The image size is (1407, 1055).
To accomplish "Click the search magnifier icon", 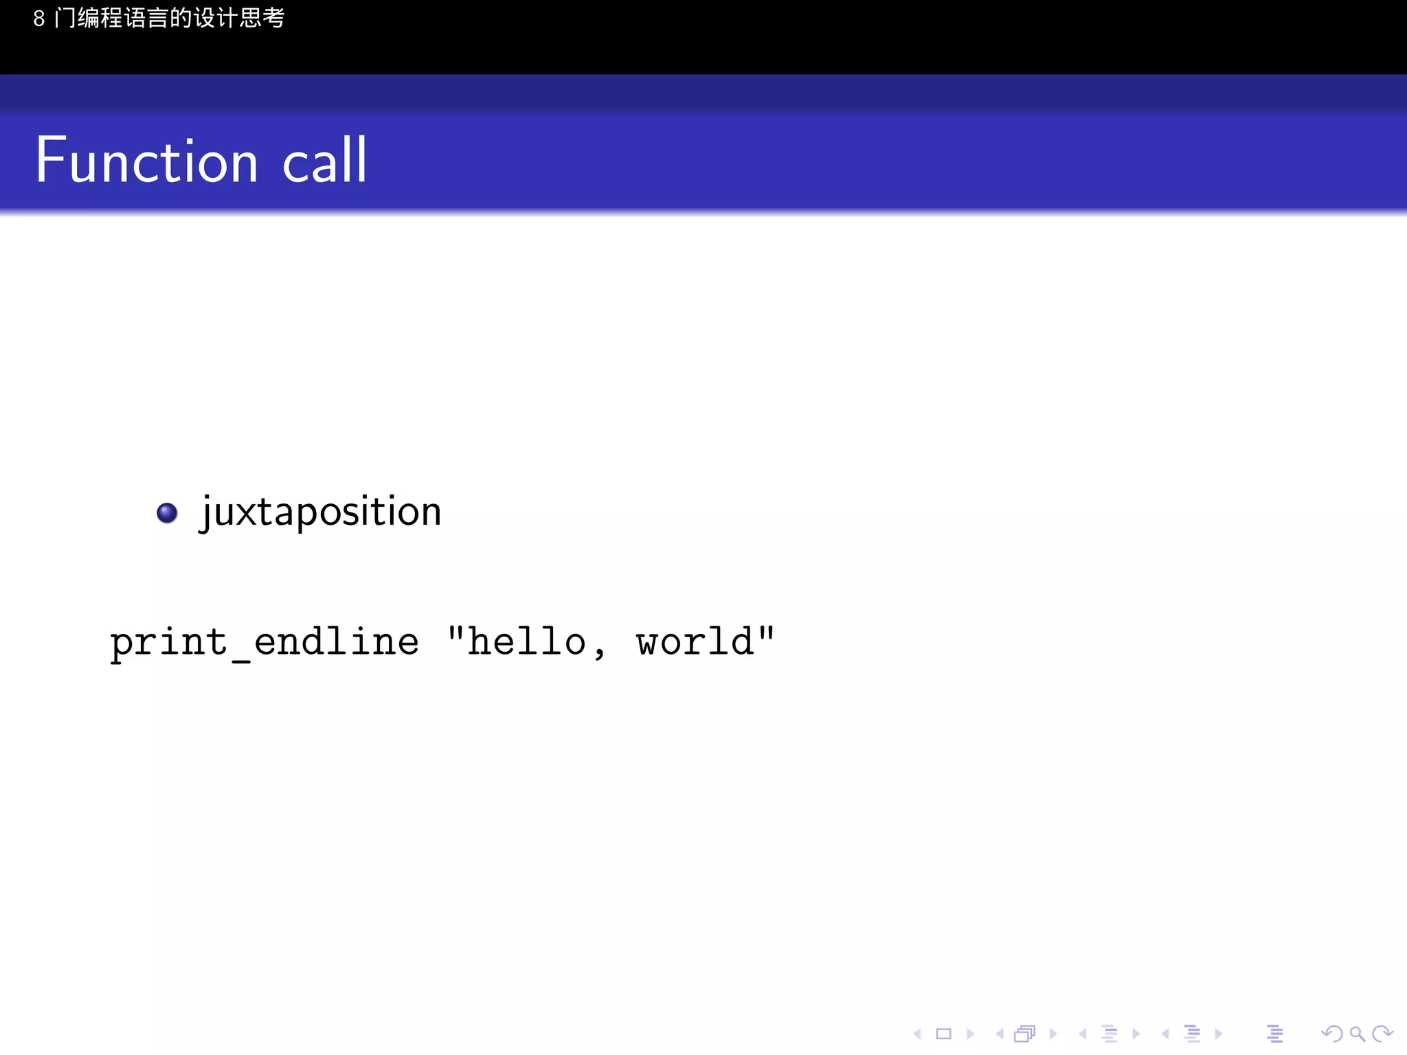I will [x=1358, y=1034].
